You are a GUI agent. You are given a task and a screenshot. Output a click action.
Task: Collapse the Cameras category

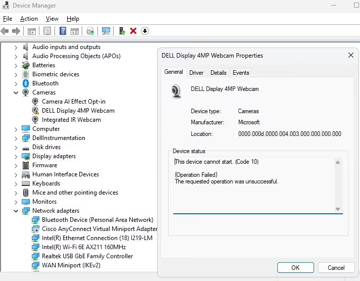[x=16, y=92]
